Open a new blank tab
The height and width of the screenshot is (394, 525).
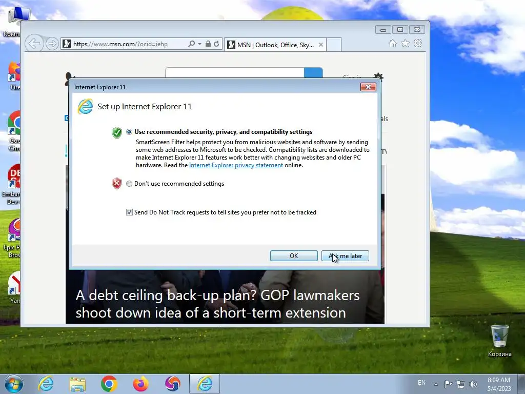click(333, 45)
